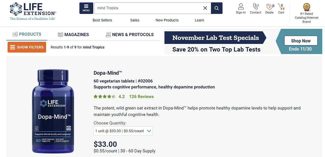325x157 pixels.
Task: Clear search text with X icon
Action: pyautogui.click(x=205, y=8)
